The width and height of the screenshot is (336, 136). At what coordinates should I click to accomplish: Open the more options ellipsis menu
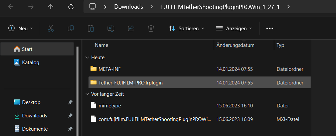pyautogui.click(x=270, y=28)
